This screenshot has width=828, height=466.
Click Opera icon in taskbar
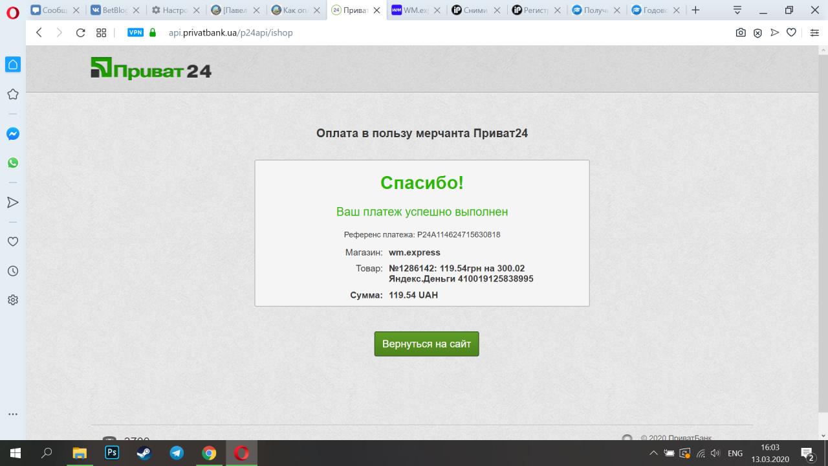[241, 453]
